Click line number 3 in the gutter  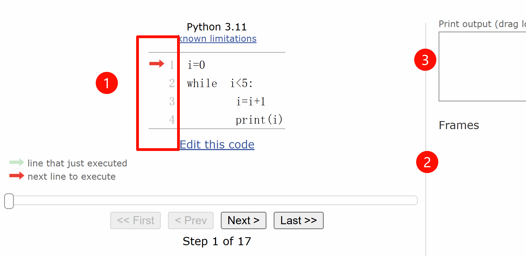172,101
